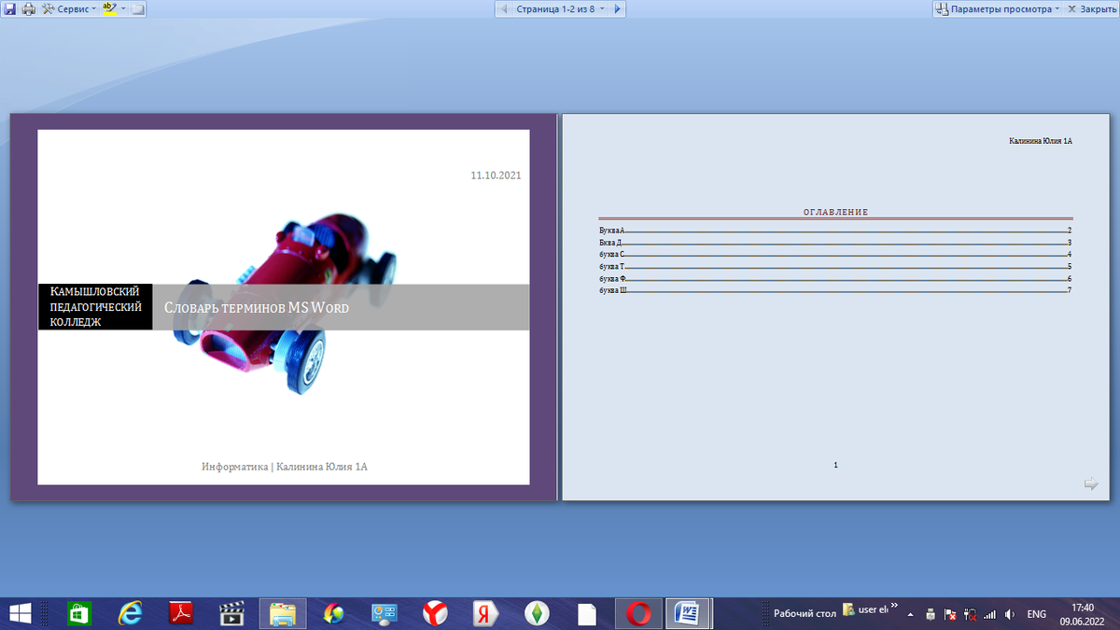Viewport: 1120px width, 630px height.
Task: Open the Windows Store taskbar icon
Action: tap(79, 613)
